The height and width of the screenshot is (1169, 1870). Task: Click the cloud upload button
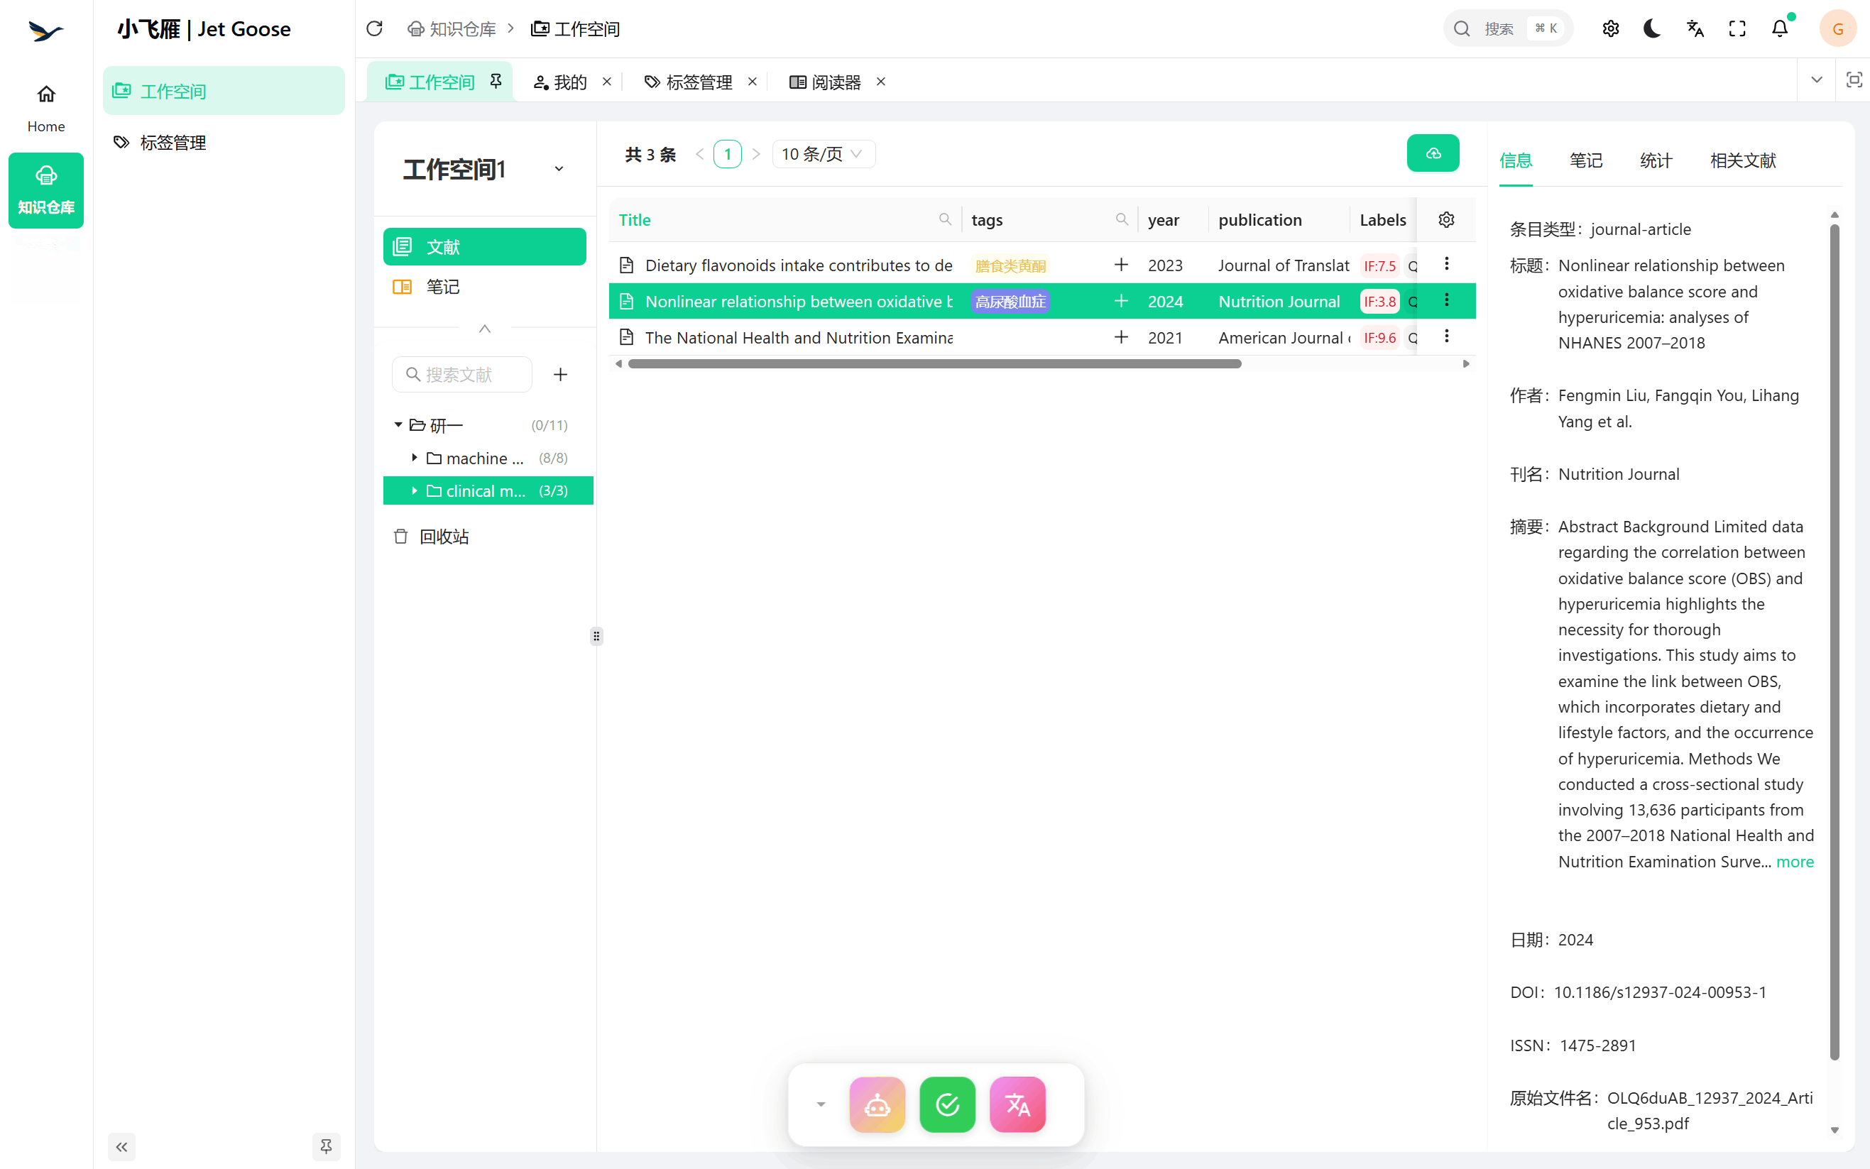tap(1432, 153)
